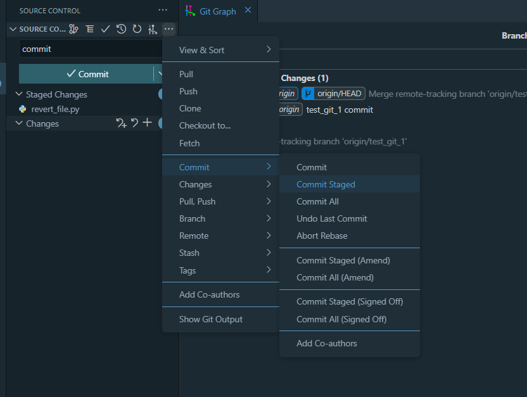The width and height of the screenshot is (527, 397).
Task: Stash all changes icon in Changes row
Action: pyautogui.click(x=122, y=123)
